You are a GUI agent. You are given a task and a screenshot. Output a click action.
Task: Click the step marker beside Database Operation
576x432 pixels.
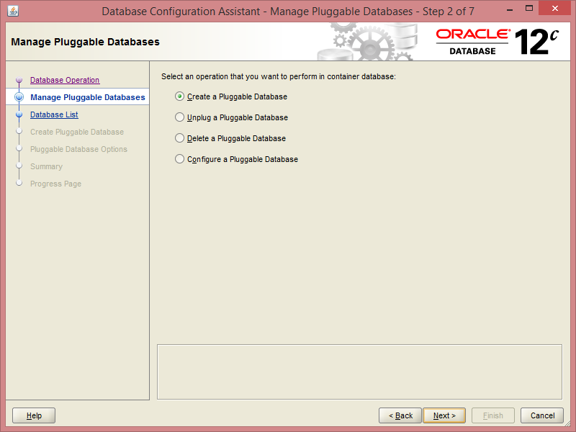pyautogui.click(x=19, y=80)
